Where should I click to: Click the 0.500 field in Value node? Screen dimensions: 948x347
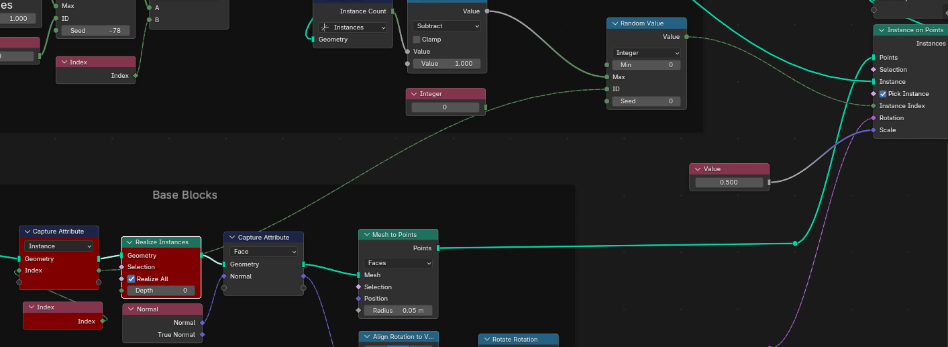click(x=729, y=183)
